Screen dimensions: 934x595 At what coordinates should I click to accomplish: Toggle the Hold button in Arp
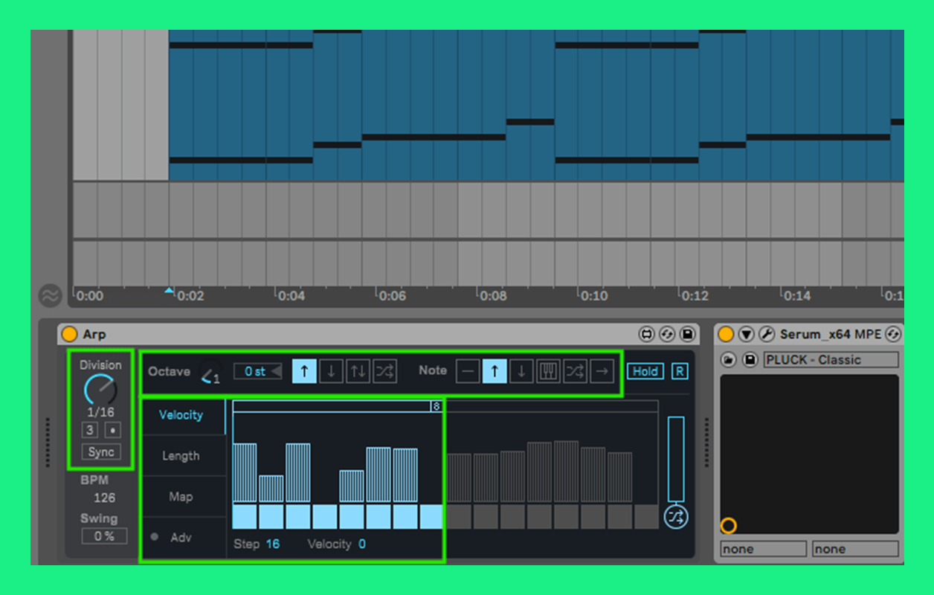645,371
